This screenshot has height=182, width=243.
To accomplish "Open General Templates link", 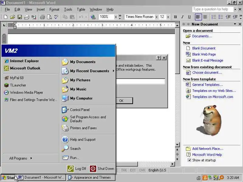I will (x=207, y=85).
